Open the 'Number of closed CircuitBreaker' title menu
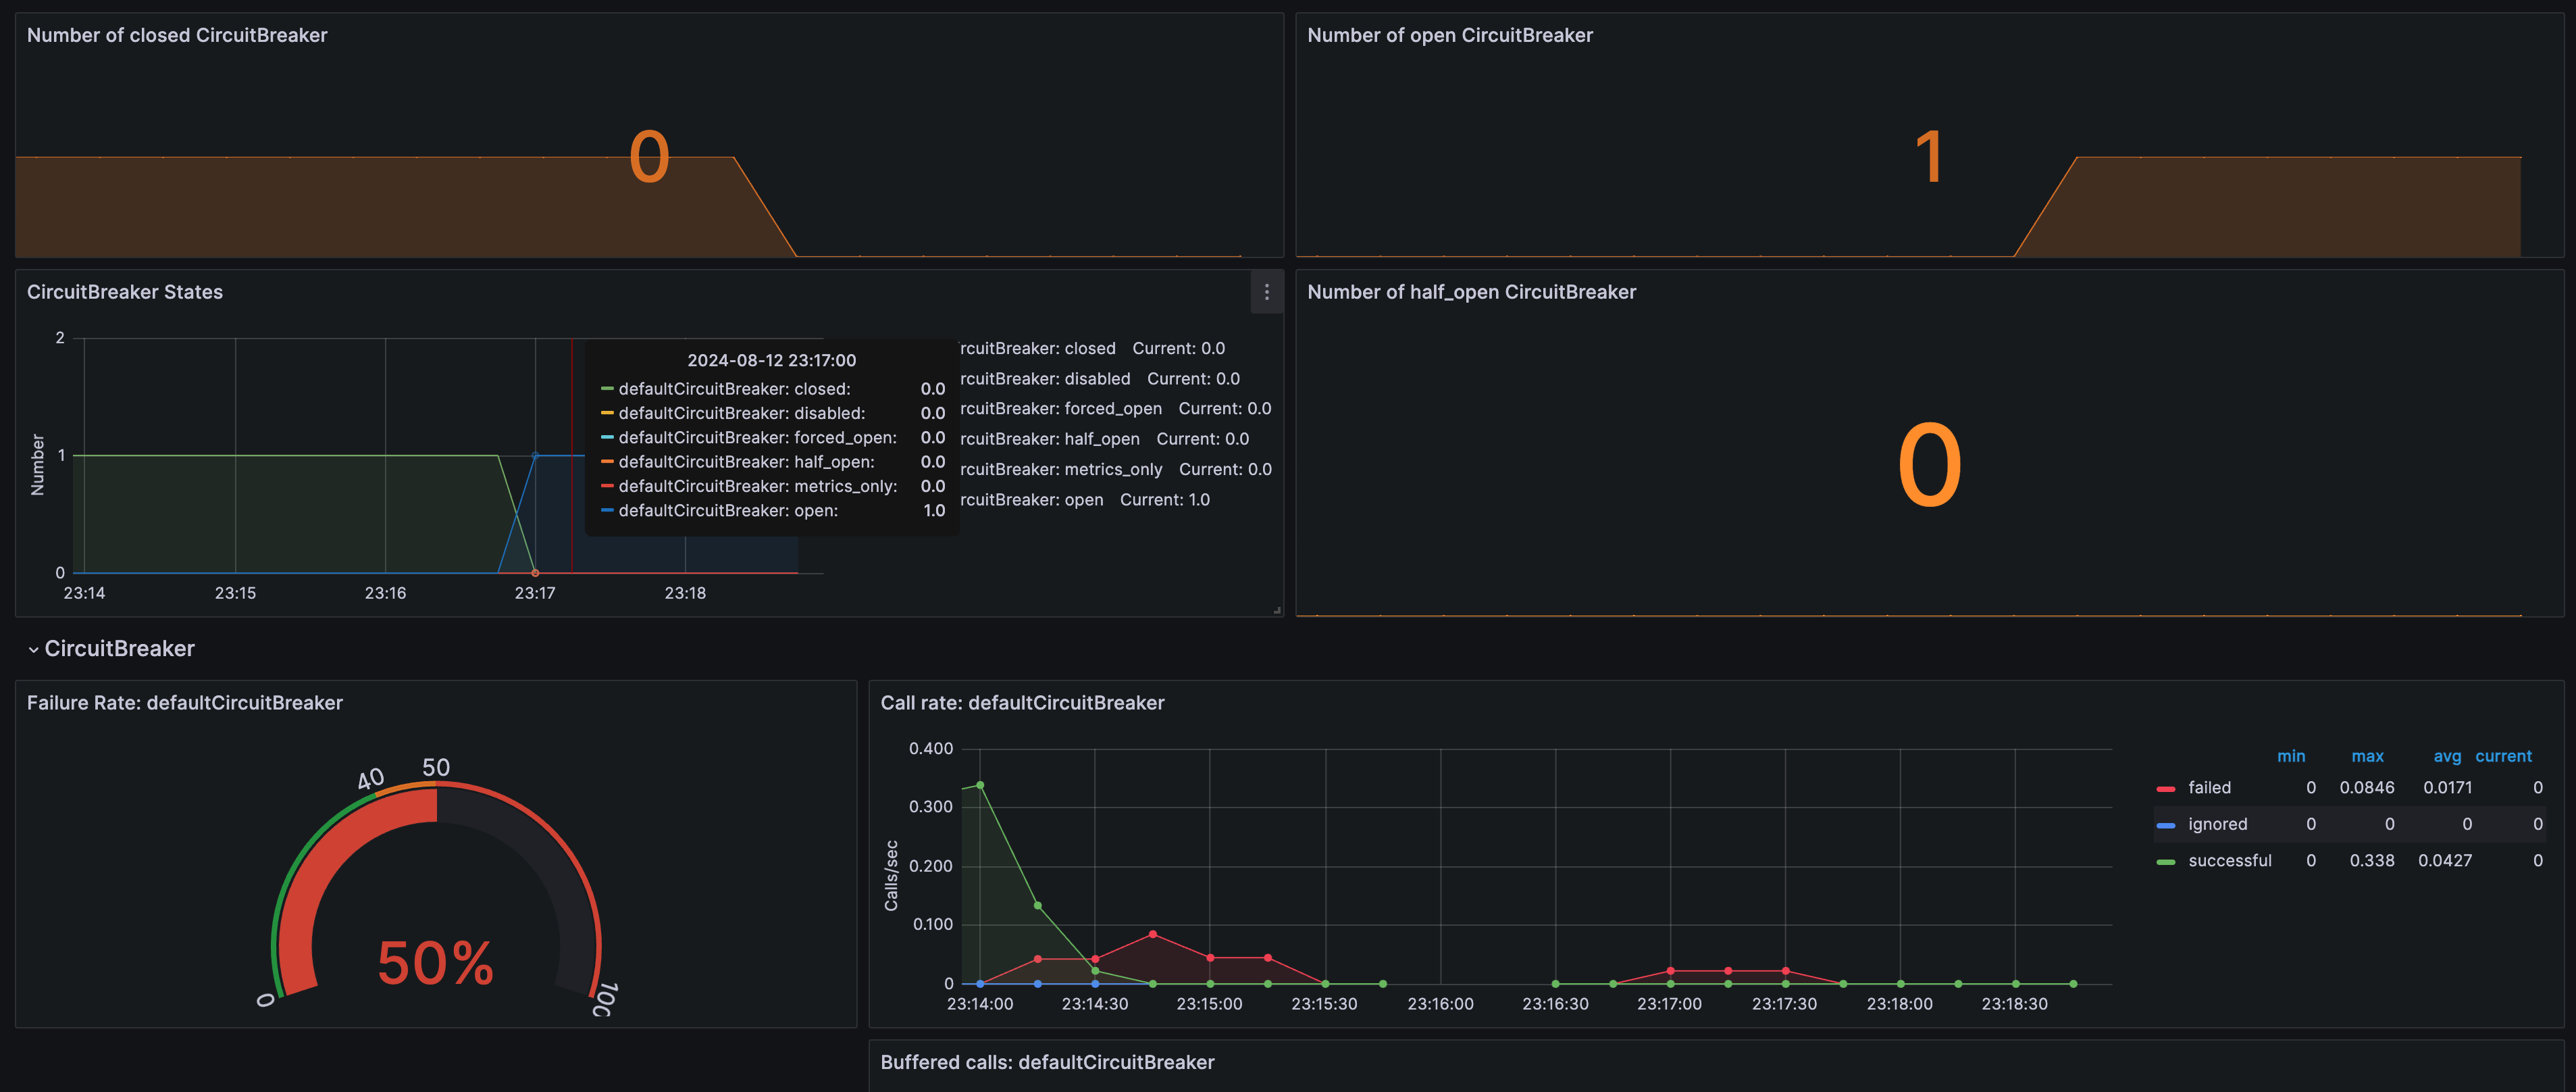Image resolution: width=2576 pixels, height=1092 pixels. coord(177,35)
